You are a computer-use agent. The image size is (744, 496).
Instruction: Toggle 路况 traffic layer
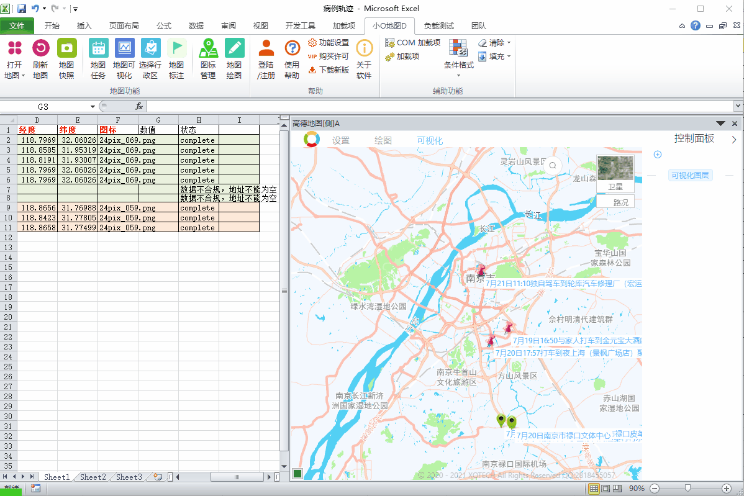(x=615, y=202)
